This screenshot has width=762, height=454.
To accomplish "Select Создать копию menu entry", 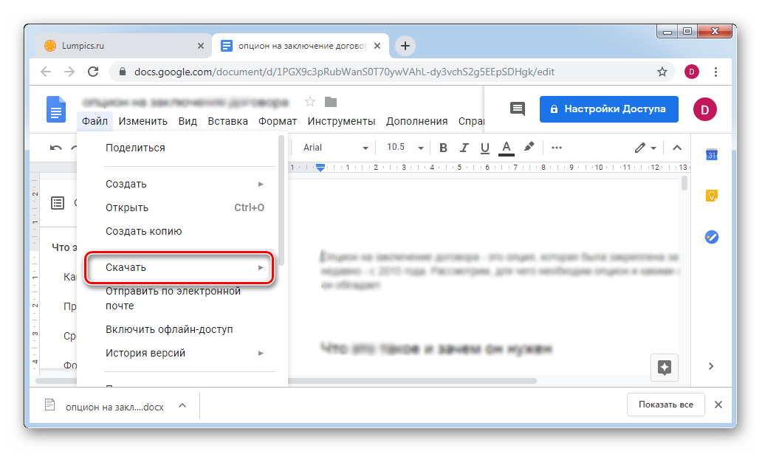I will pyautogui.click(x=143, y=231).
